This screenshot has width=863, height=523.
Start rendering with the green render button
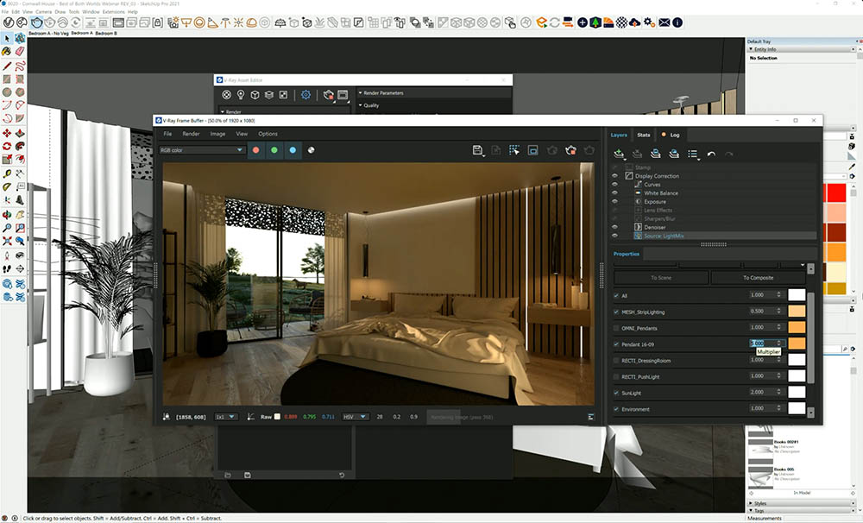(274, 150)
